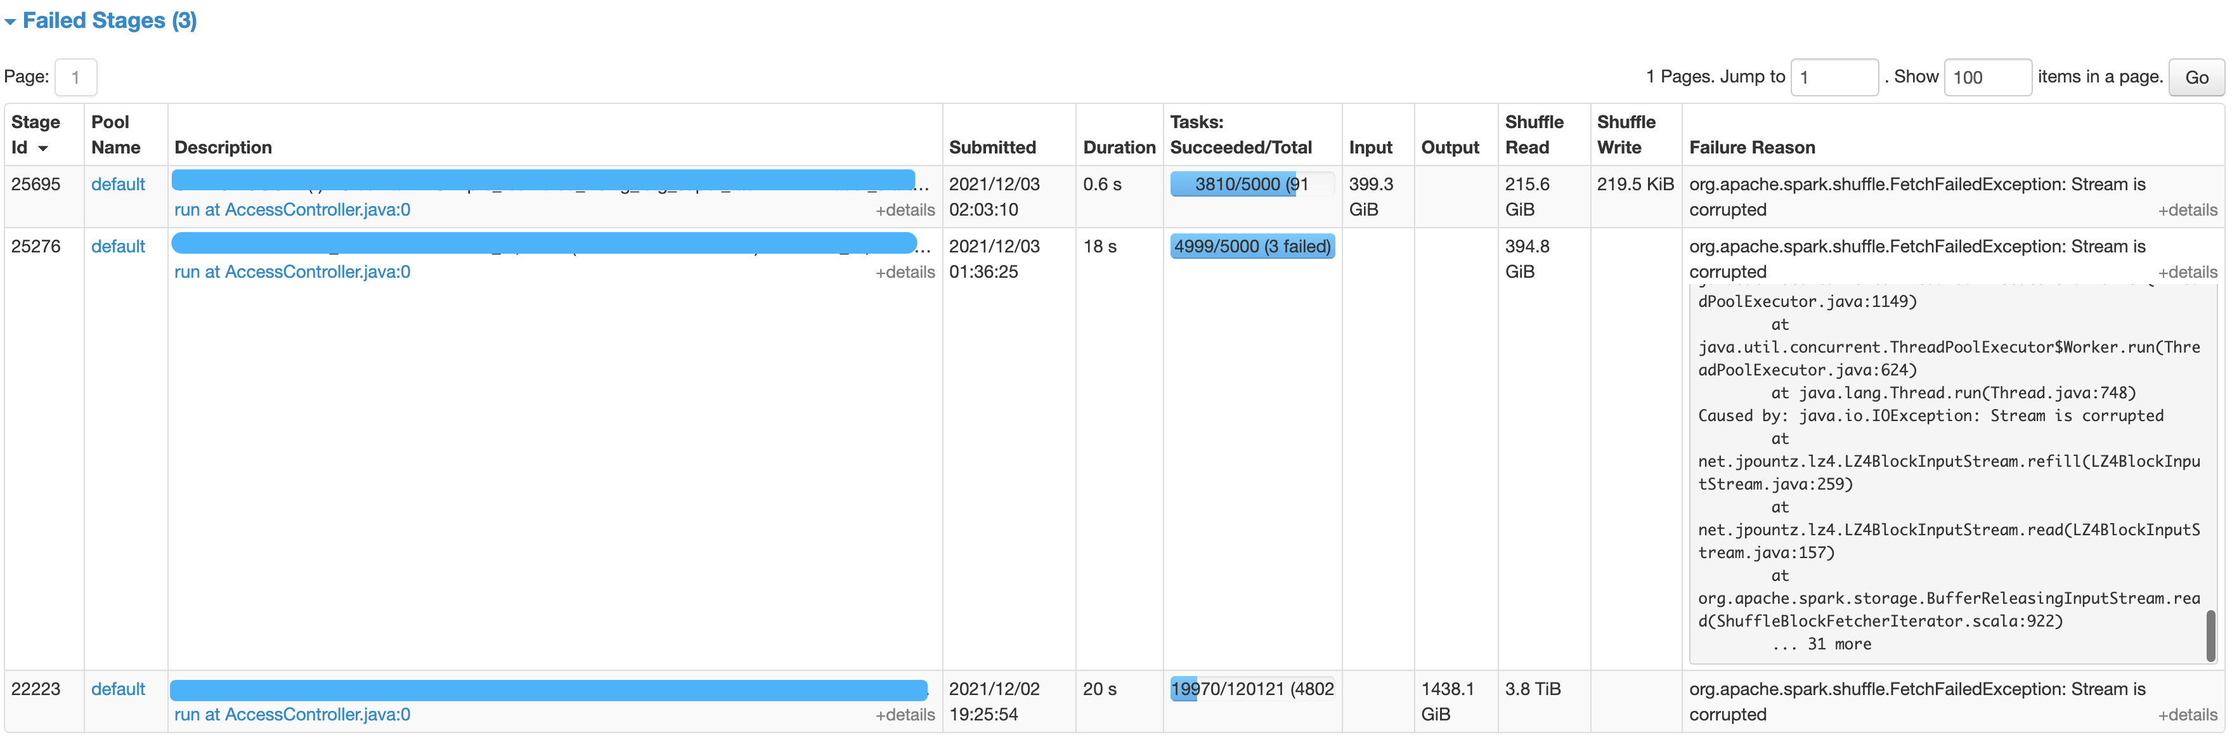Expand +details for stage 25276 description
This screenshot has width=2232, height=742.
[x=905, y=272]
